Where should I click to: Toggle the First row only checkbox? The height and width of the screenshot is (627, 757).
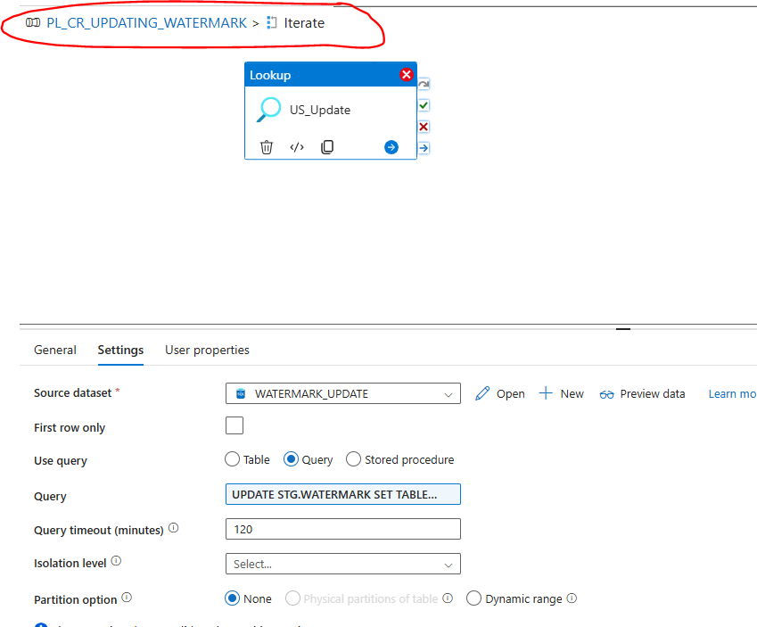[x=235, y=425]
